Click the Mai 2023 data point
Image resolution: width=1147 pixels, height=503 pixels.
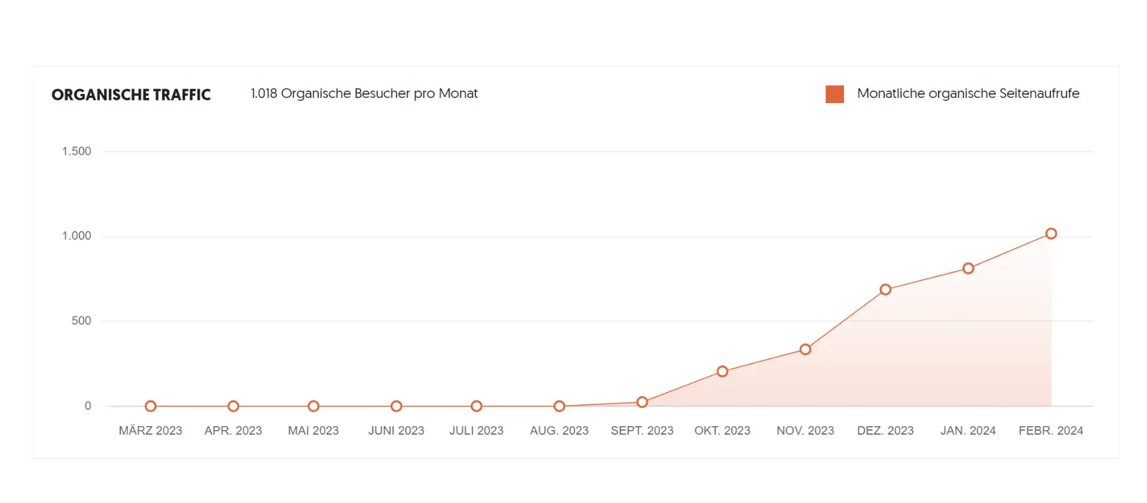tap(313, 406)
